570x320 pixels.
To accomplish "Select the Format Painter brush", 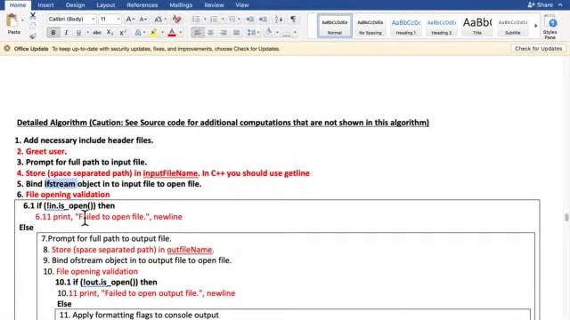I will [33, 36].
